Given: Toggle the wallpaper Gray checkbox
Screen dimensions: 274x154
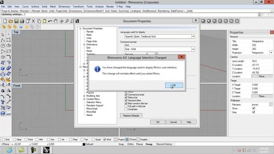Looking at the screenshot, I should click(x=254, y=112).
